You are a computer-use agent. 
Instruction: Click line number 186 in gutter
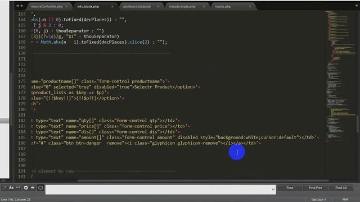coord(22,143)
